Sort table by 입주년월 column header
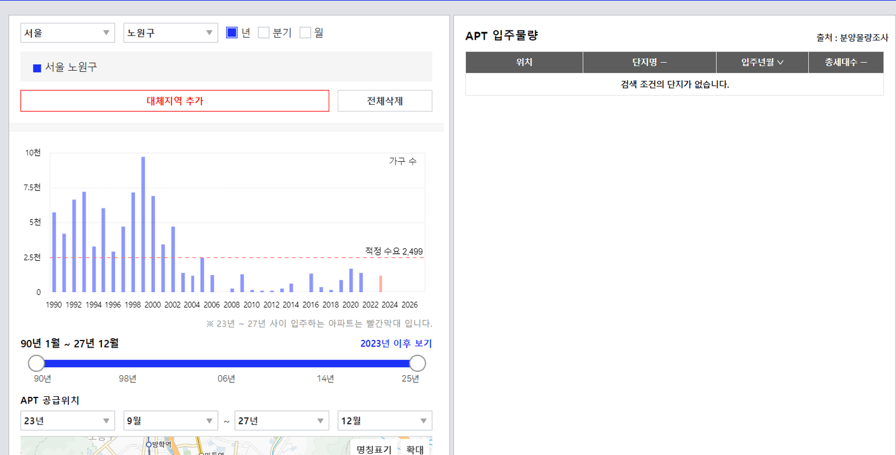The height and width of the screenshot is (455, 896). click(762, 62)
